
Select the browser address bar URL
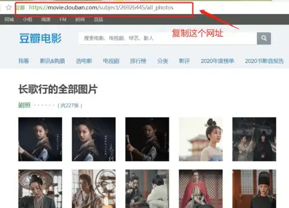coord(101,8)
